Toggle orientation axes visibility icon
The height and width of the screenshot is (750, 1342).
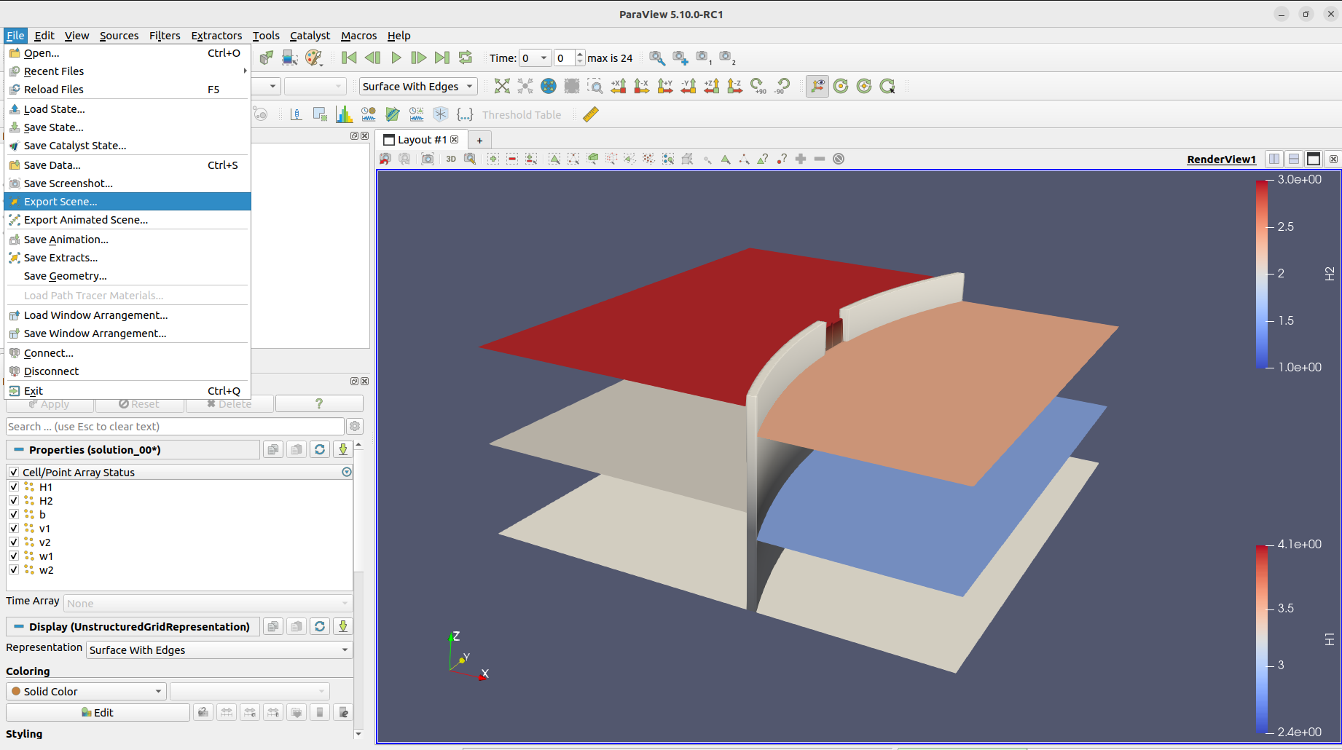click(x=817, y=86)
